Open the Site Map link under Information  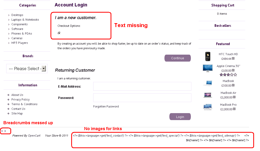tap(17, 113)
